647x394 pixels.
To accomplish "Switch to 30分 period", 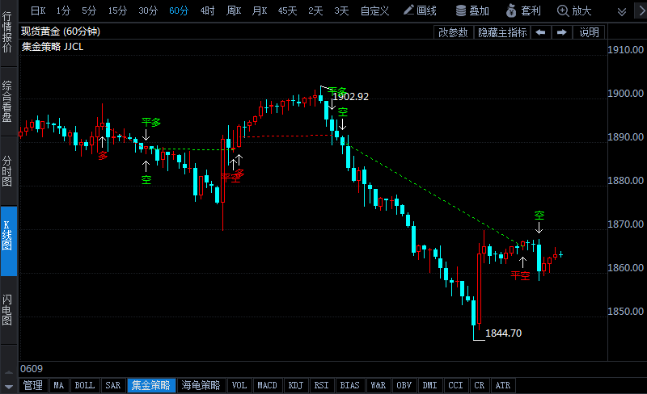I will [x=148, y=10].
